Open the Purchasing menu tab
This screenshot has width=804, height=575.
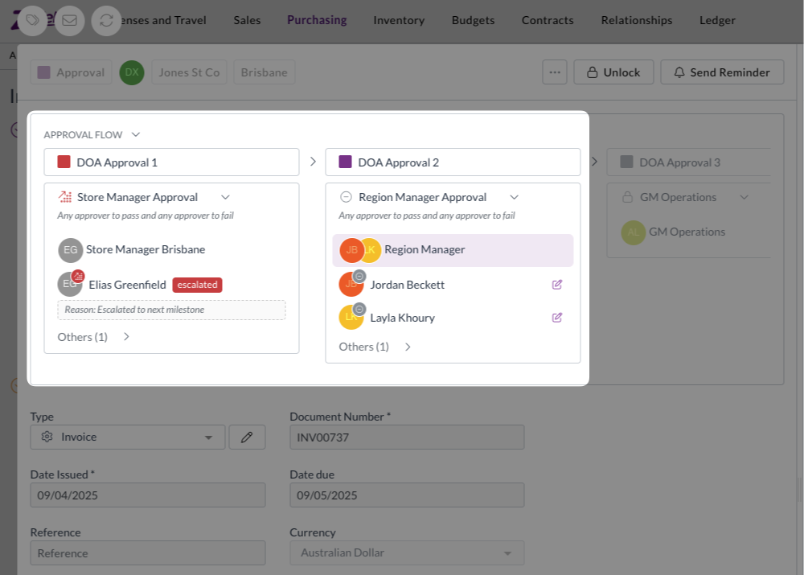[317, 20]
